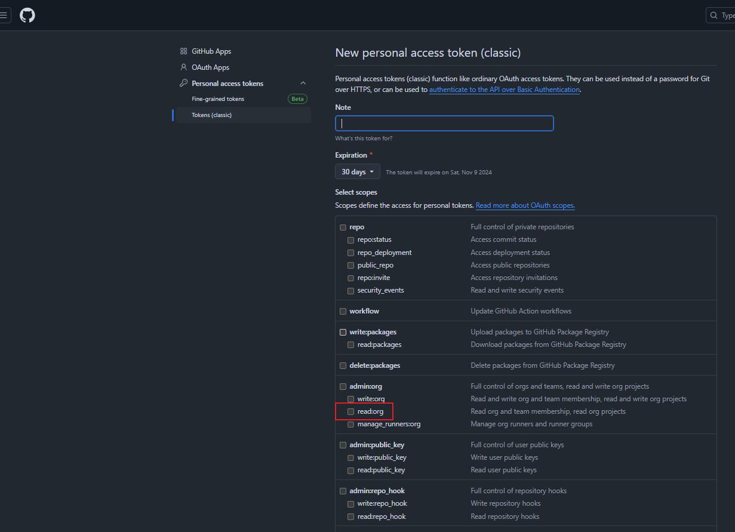Image resolution: width=735 pixels, height=532 pixels.
Task: Open authenticate to the API over Basic Authentication link
Action: coord(505,90)
